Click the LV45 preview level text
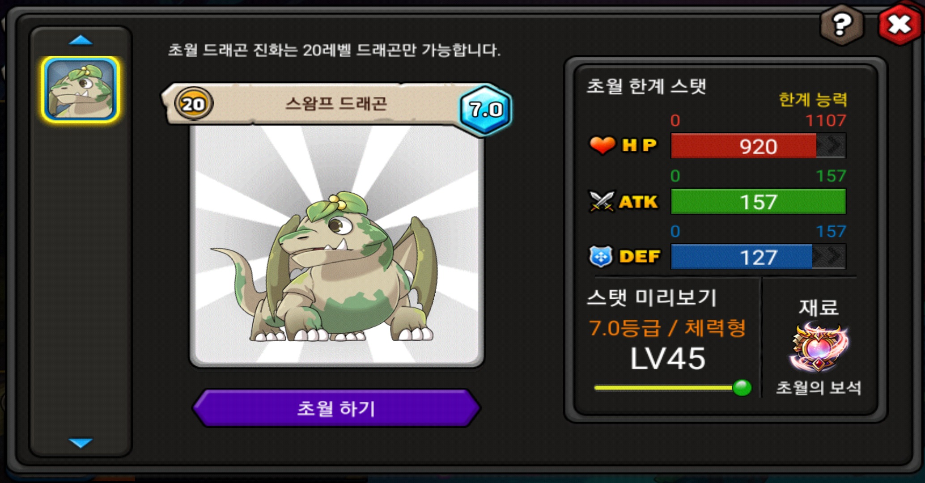 [x=667, y=359]
